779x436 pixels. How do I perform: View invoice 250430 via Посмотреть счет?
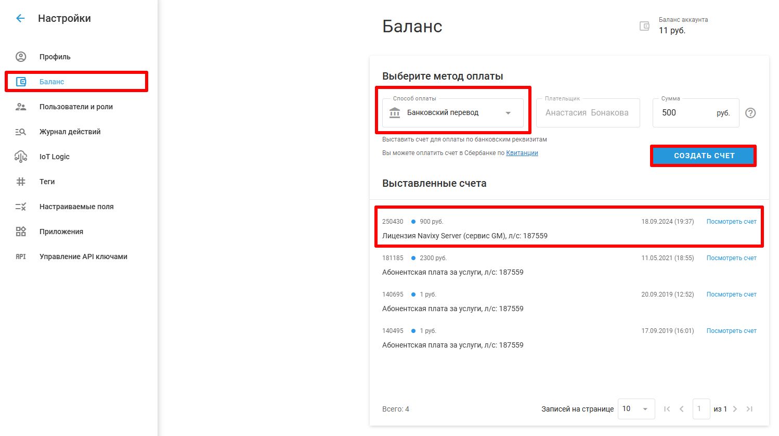point(731,221)
